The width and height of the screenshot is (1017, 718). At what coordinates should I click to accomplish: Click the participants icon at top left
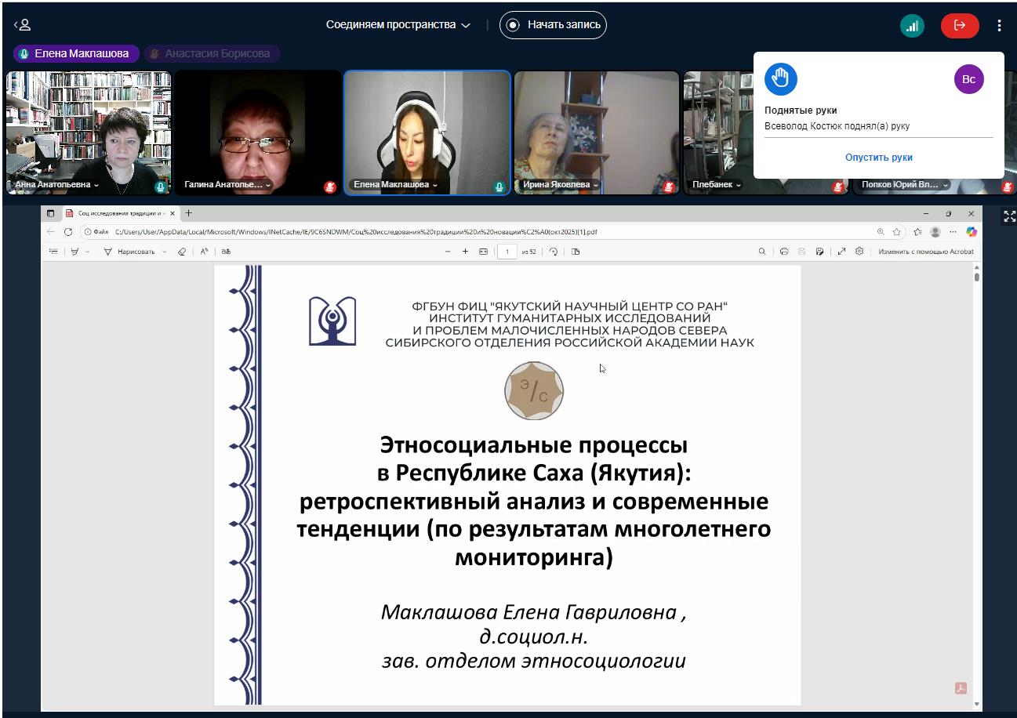coord(22,25)
